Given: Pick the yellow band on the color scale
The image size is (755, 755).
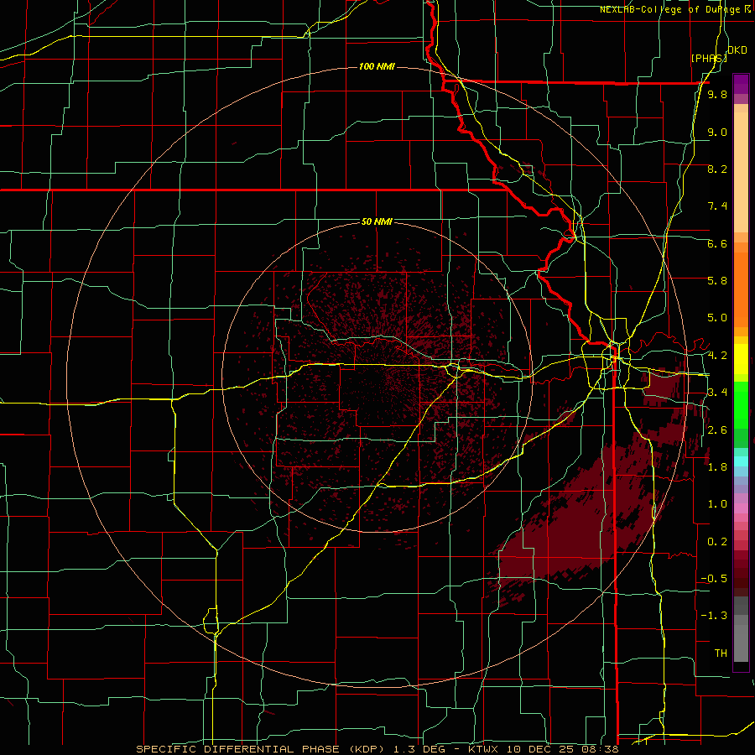Looking at the screenshot, I should pos(741,359).
